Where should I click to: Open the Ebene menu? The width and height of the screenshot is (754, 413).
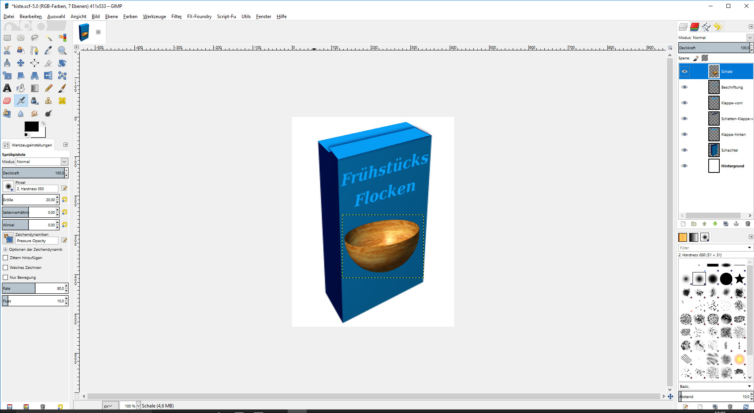pyautogui.click(x=111, y=17)
